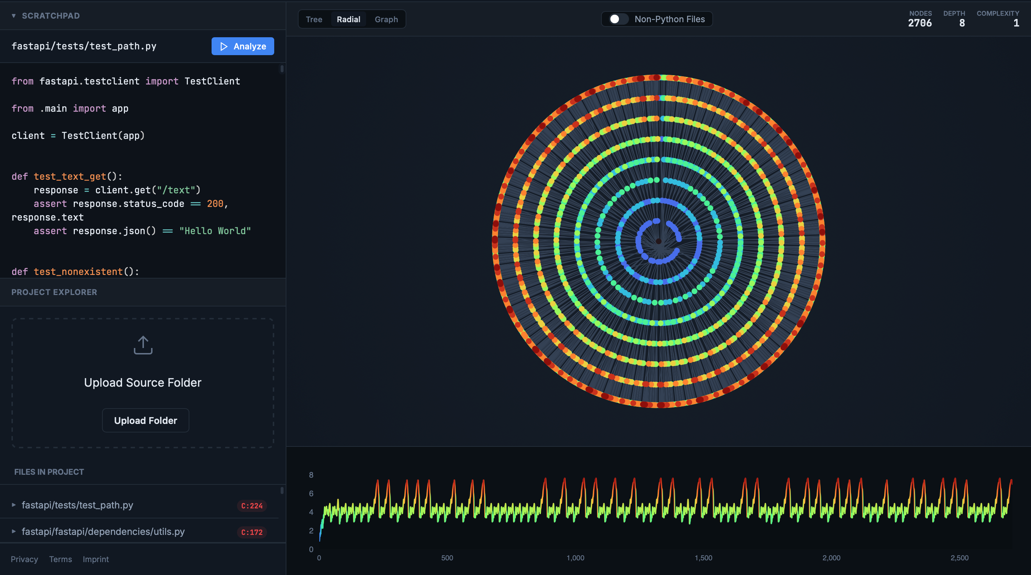Expand fastapi/tests/test_path.py in Files in Project
The width and height of the screenshot is (1031, 575).
pyautogui.click(x=14, y=505)
